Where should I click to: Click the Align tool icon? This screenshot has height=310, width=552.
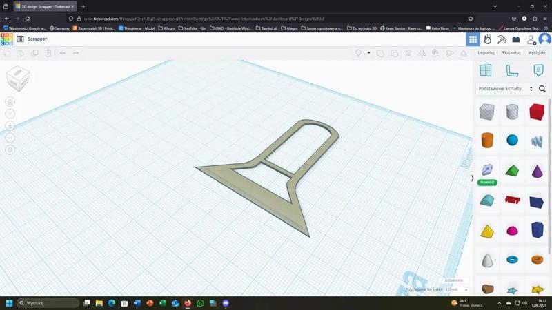(x=408, y=53)
